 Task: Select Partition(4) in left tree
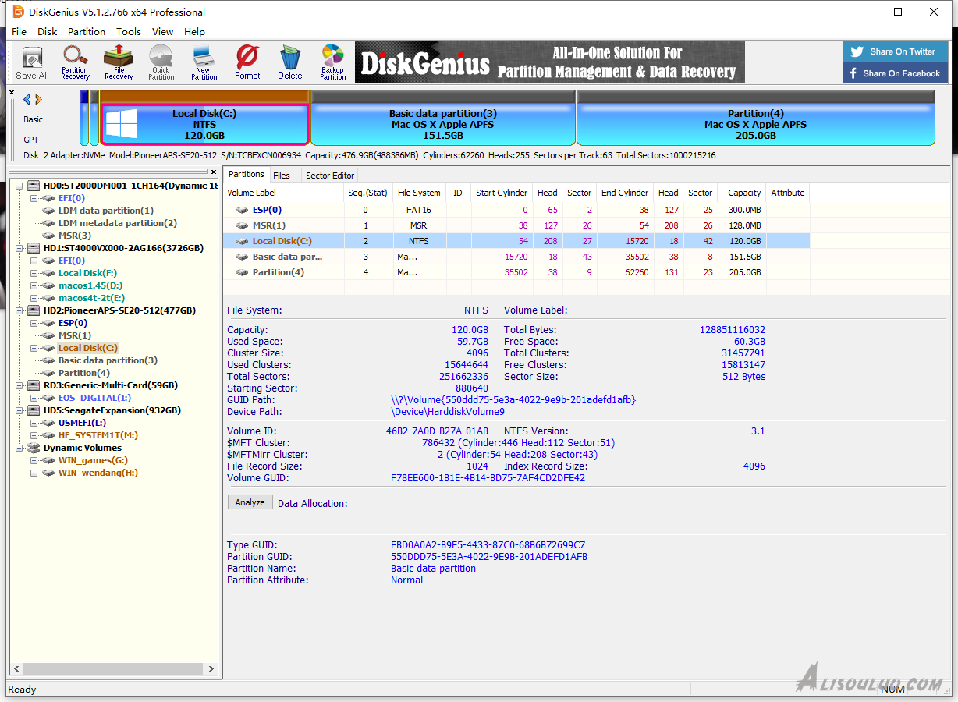click(84, 373)
